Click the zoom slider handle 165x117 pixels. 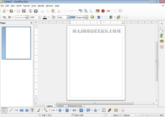click(143, 115)
